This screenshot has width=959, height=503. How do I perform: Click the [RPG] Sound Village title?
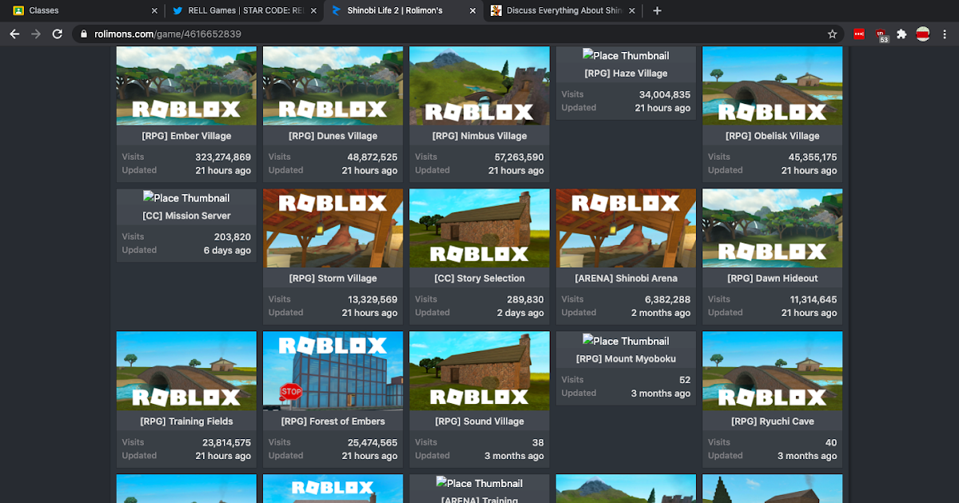coord(479,422)
